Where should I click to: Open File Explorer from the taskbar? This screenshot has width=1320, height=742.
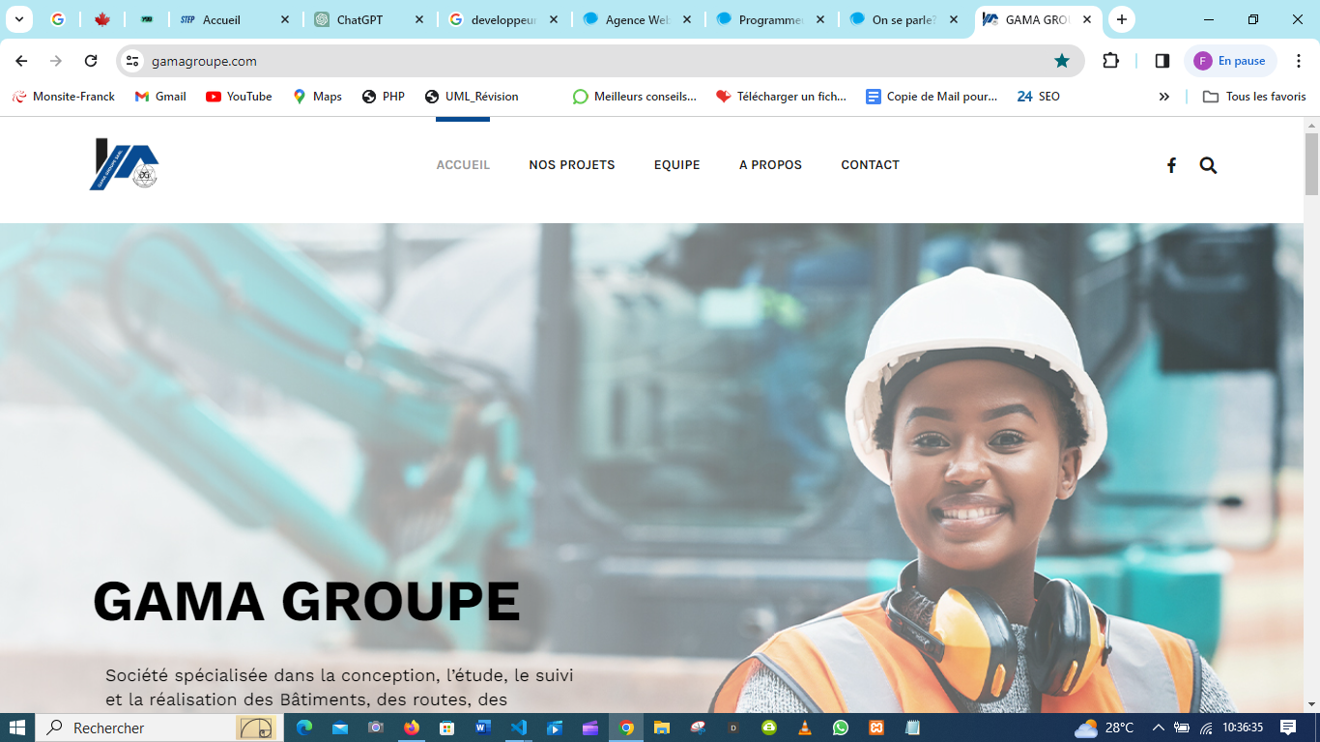[x=662, y=728]
